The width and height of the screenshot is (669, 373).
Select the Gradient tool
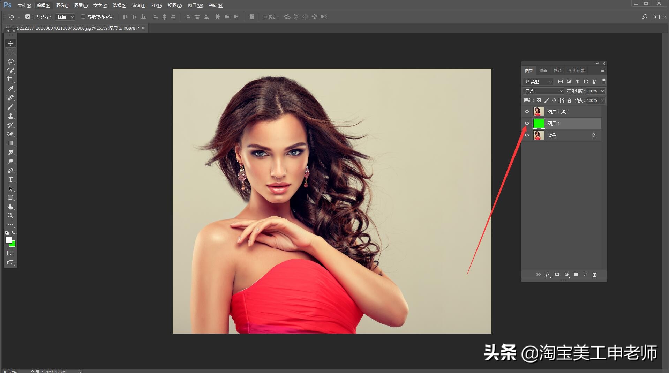pos(10,143)
